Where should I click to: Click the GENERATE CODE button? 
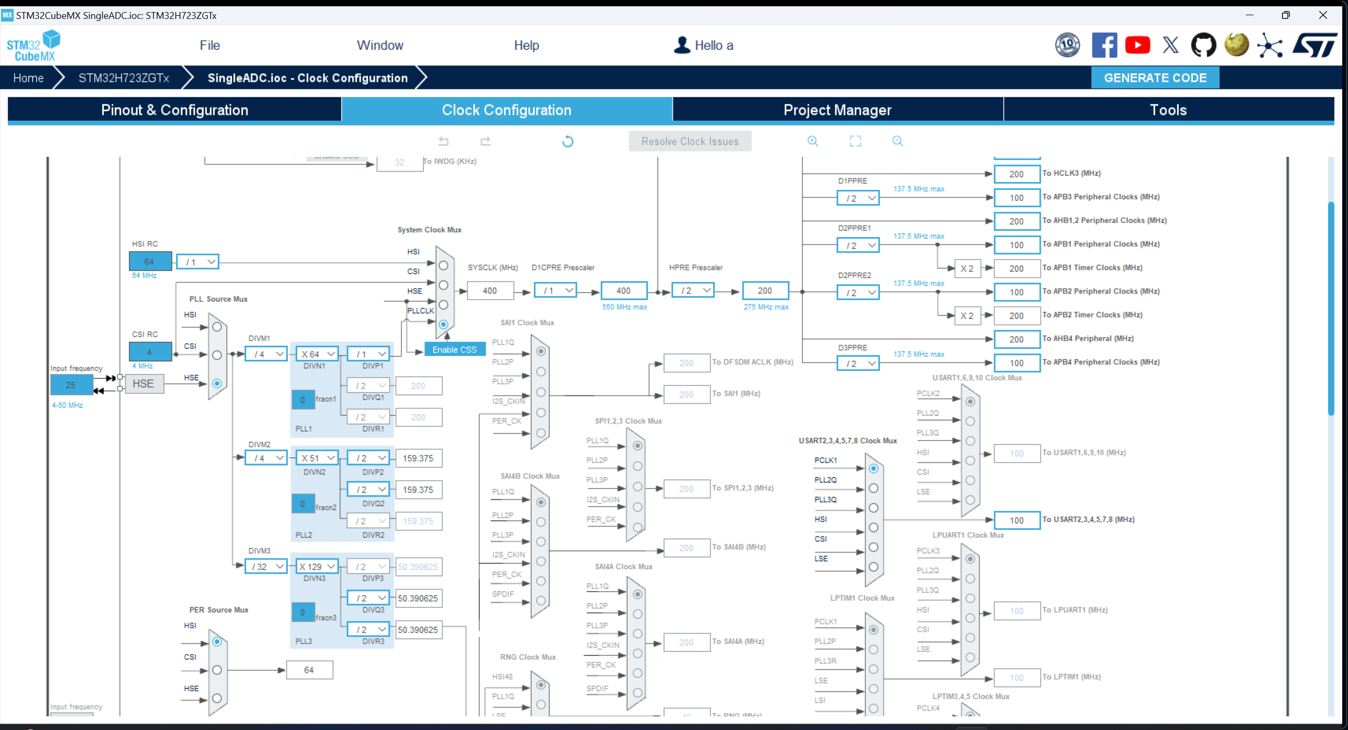[1155, 78]
